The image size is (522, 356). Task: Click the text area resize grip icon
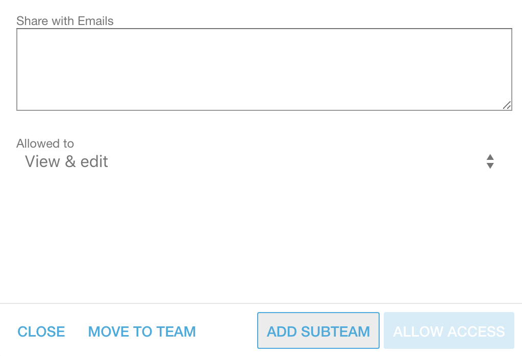(x=507, y=105)
